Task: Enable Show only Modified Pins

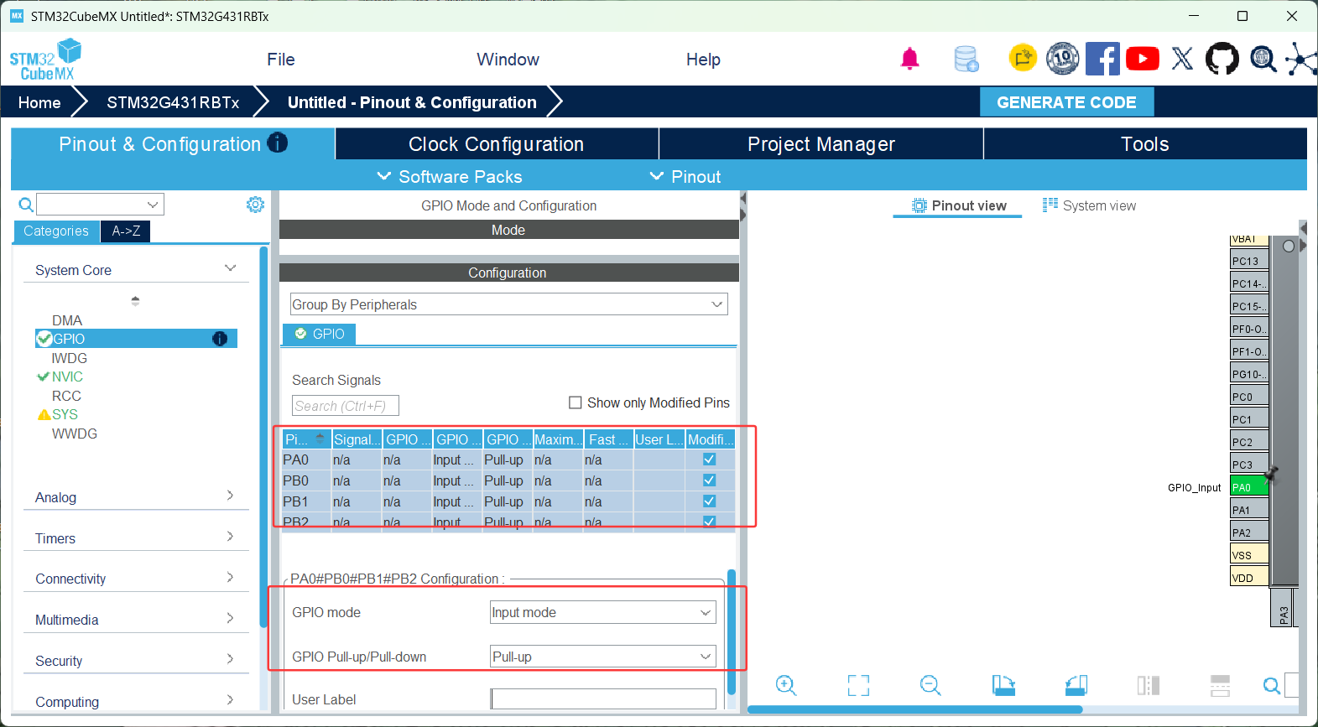Action: [576, 402]
